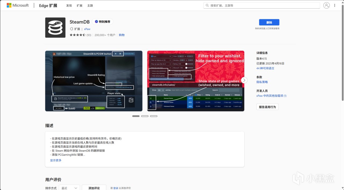Click the search magnifier icon
This screenshot has height=190, width=344.
(x=207, y=5)
